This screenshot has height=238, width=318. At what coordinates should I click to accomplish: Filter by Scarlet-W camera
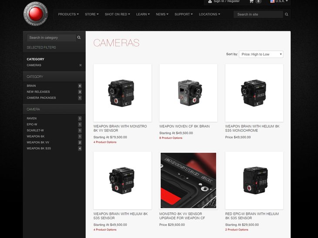35,130
